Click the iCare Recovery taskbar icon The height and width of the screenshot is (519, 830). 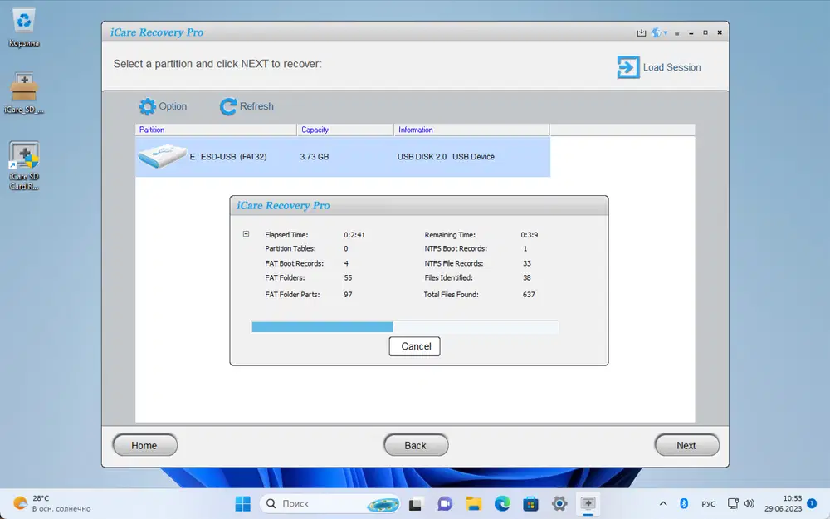pos(588,504)
